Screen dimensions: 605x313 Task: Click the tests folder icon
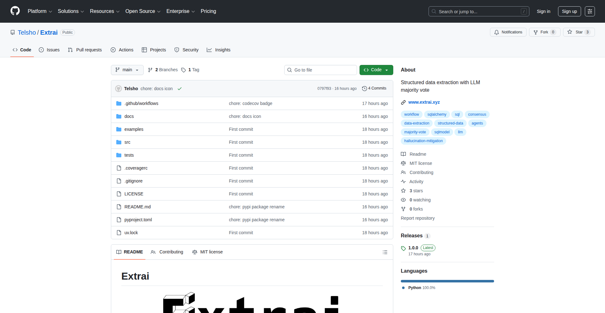[x=119, y=155]
